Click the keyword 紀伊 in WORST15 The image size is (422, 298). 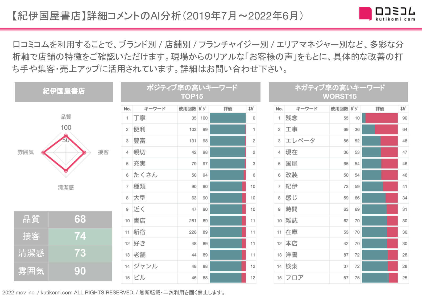[x=291, y=186]
